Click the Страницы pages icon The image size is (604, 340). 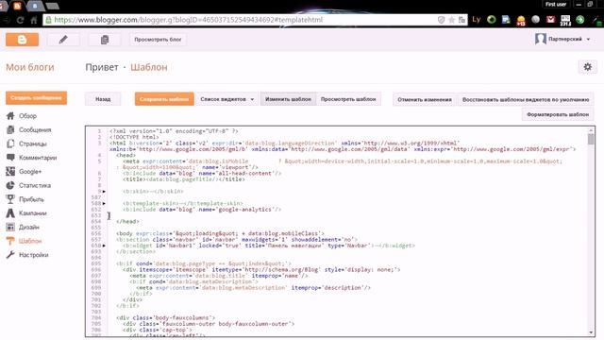(x=10, y=144)
